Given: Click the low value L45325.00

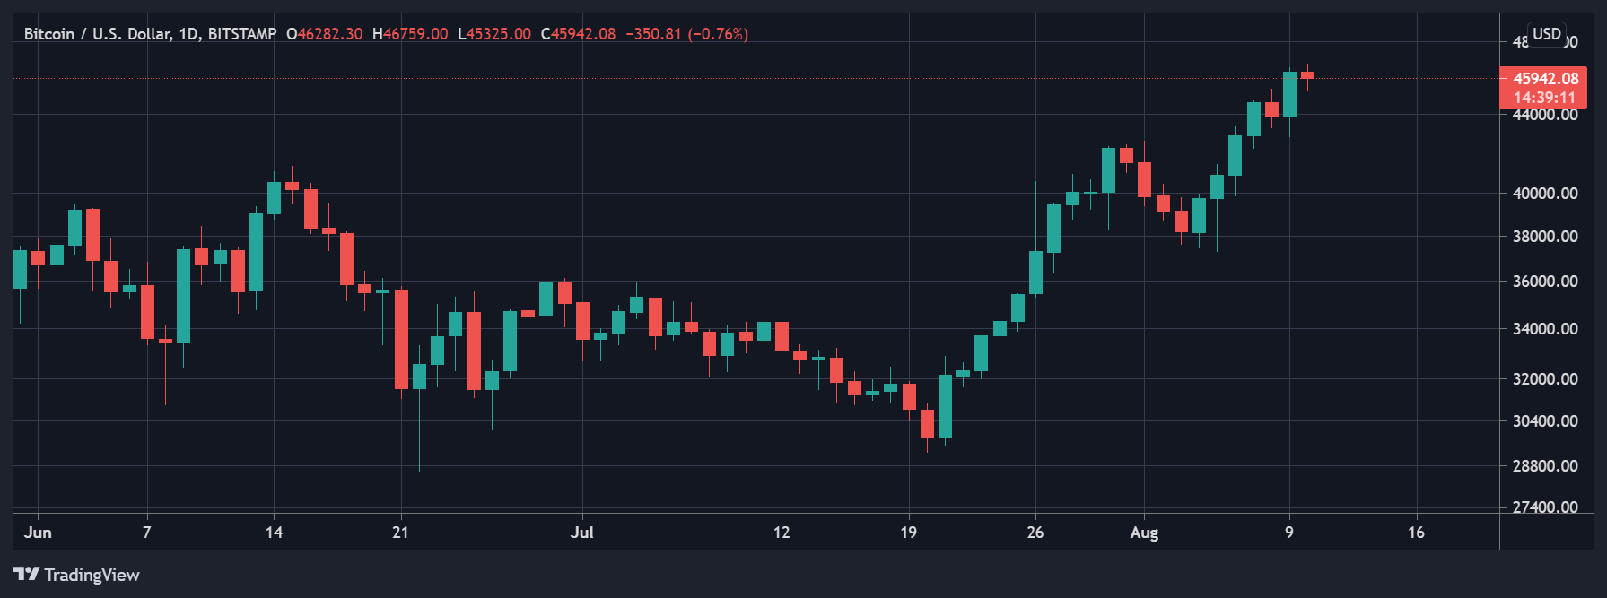Looking at the screenshot, I should click(494, 34).
